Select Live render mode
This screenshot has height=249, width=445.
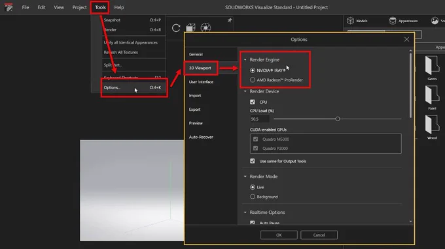(x=253, y=187)
